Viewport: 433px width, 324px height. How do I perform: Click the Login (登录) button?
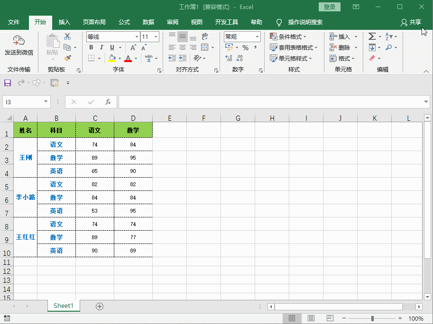point(330,7)
